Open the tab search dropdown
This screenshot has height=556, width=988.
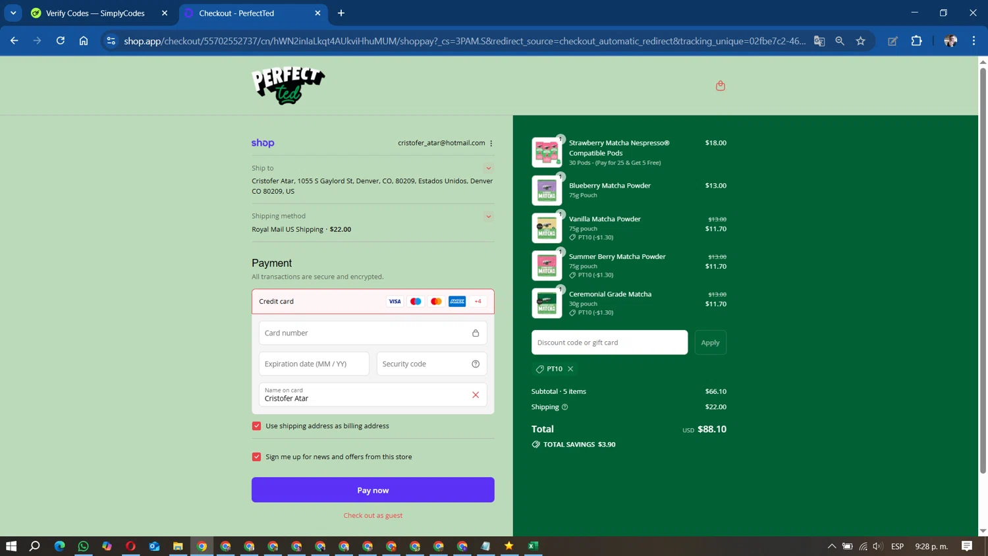13,13
